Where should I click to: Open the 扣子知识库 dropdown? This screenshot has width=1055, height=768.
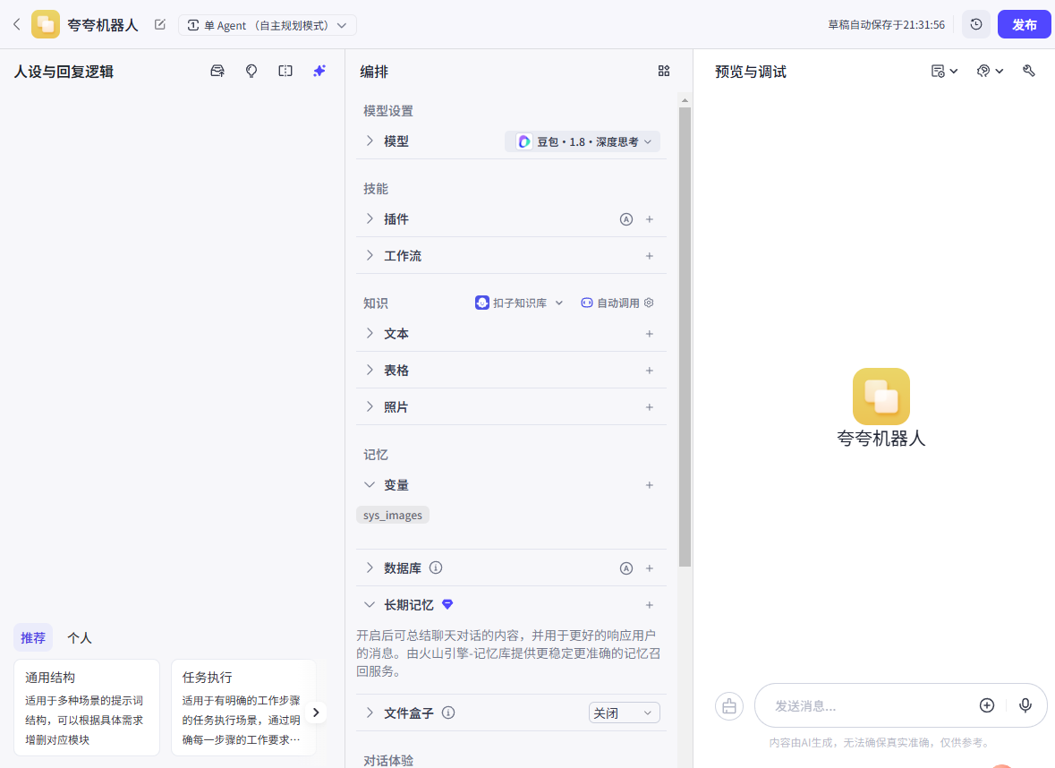(x=520, y=303)
